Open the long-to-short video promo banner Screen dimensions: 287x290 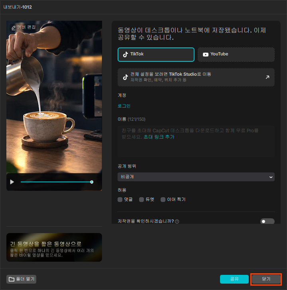pyautogui.click(x=54, y=247)
